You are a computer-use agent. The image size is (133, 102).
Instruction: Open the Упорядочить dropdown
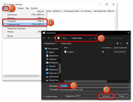[x=50, y=43]
